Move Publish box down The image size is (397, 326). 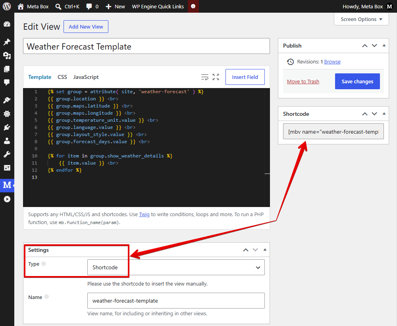374,46
